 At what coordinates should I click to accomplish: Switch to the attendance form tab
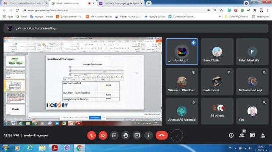120,3
